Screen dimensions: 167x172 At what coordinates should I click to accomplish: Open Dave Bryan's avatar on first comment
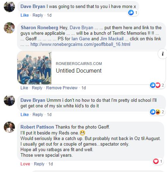[9, 7]
